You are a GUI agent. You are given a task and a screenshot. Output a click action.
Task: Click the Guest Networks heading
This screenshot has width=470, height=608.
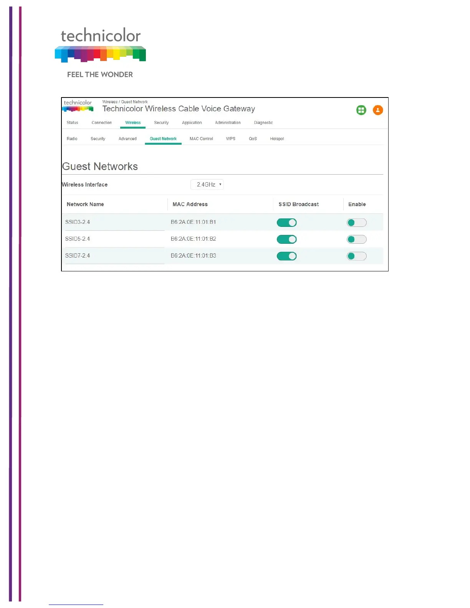tap(100, 167)
